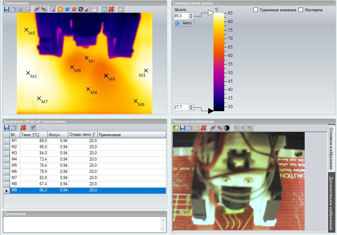
Task: Select the dashed rectangle area selection tool
Action: 104,9
